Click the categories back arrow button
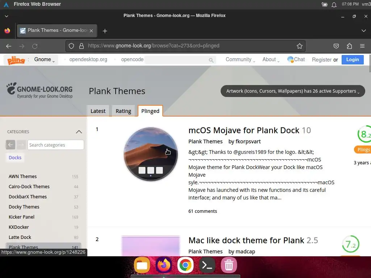 (x=11, y=145)
